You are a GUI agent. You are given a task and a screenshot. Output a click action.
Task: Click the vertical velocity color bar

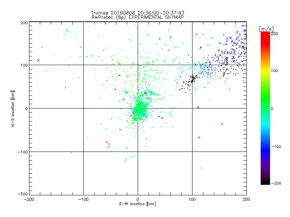tap(265, 108)
